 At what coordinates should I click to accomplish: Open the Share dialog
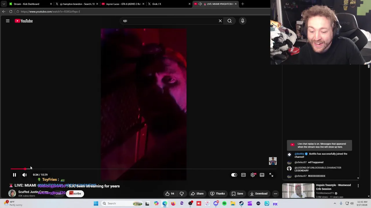click(x=197, y=194)
